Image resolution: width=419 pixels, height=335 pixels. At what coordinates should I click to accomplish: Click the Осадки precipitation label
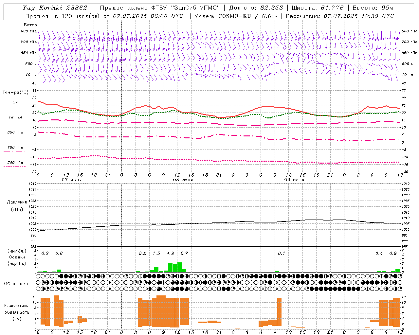pos(17,257)
